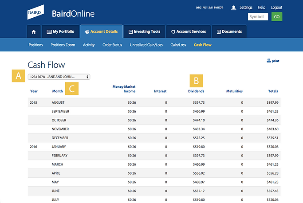Click the Logout link
Viewport: 303px width, 203px height.
click(276, 8)
